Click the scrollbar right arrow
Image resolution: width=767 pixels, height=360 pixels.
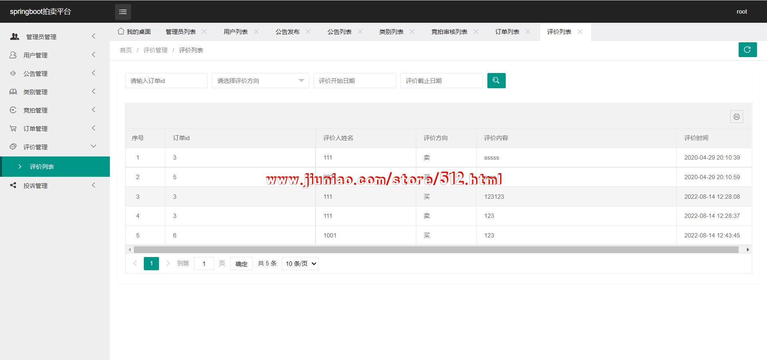747,250
